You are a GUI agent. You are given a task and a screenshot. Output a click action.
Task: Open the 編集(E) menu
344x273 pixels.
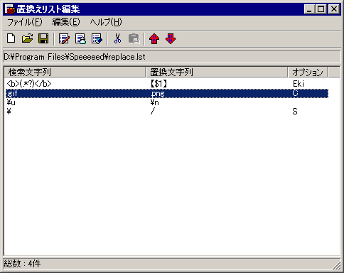pyautogui.click(x=66, y=22)
